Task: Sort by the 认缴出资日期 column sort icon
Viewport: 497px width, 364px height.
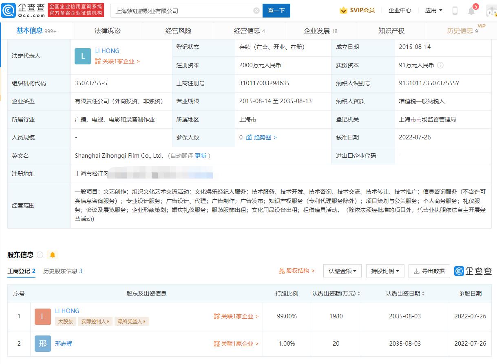Action: coord(423,293)
